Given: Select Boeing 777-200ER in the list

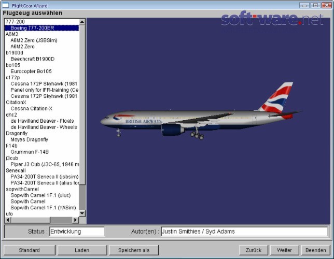Looking at the screenshot, I should pyautogui.click(x=41, y=28).
